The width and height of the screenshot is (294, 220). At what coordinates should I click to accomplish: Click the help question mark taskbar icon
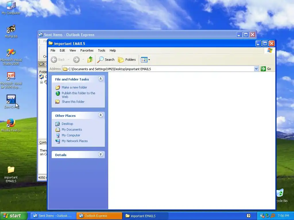pos(248,216)
